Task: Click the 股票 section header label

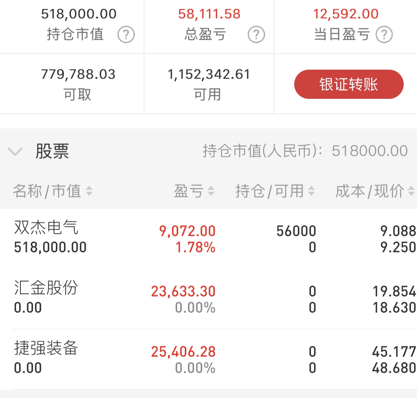Action: [x=52, y=151]
